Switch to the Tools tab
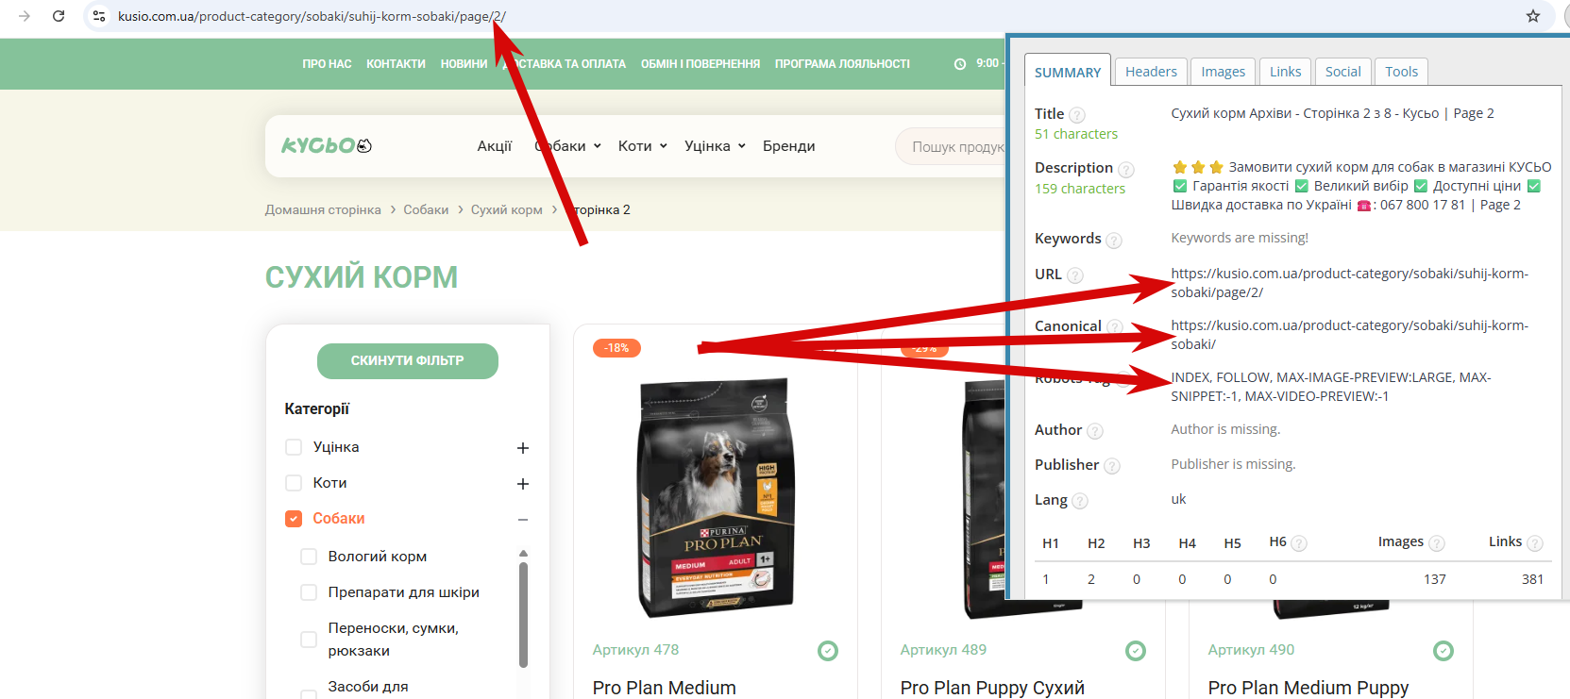 tap(1401, 72)
